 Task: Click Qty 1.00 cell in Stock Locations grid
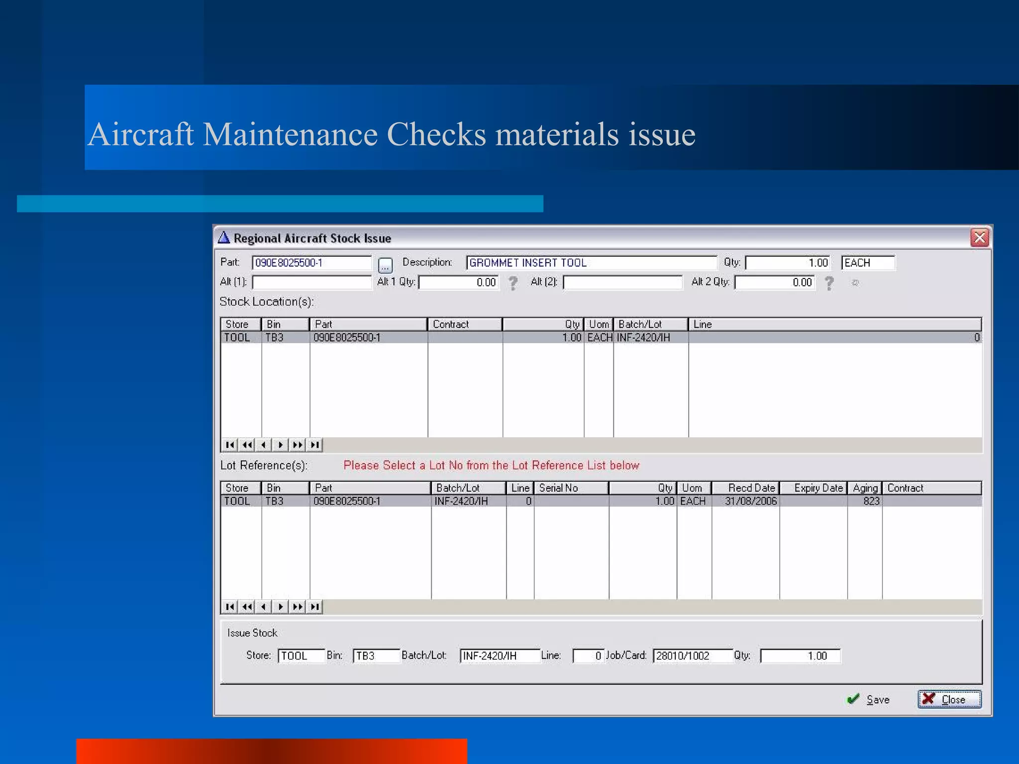coord(572,337)
